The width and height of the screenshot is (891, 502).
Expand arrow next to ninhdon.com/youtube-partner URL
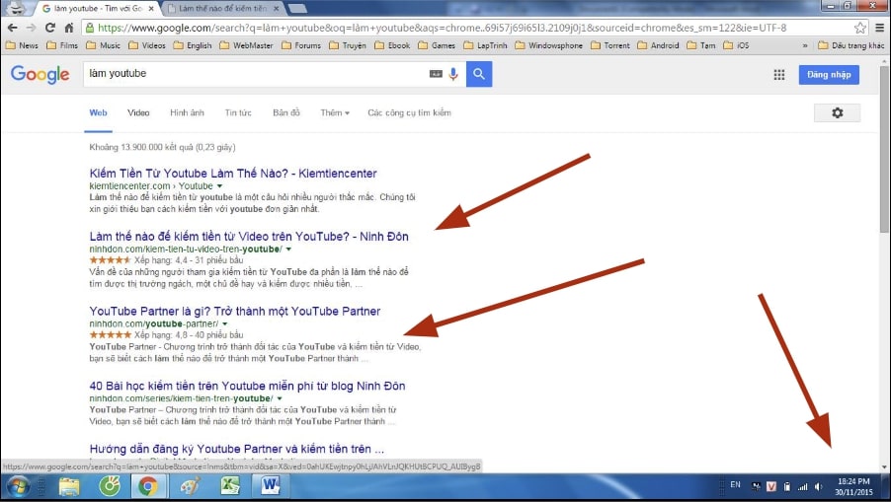225,323
